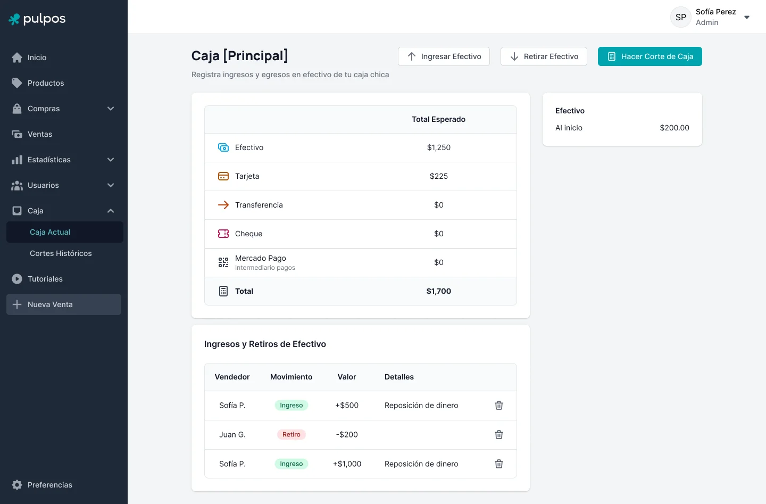Click the Caja inbox icon in sidebar

click(17, 211)
